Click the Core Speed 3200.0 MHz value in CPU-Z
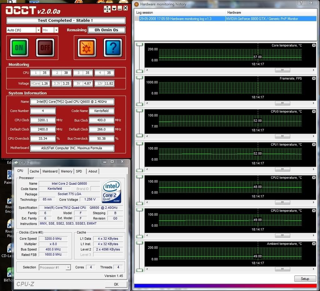Screen dimensions: 320x291 click(53, 238)
